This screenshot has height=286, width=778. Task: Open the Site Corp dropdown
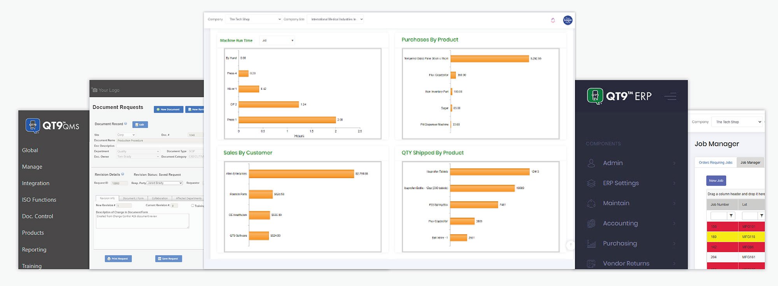tap(126, 135)
